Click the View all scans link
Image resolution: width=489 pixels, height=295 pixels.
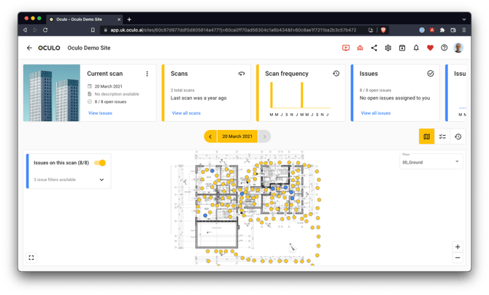click(186, 113)
